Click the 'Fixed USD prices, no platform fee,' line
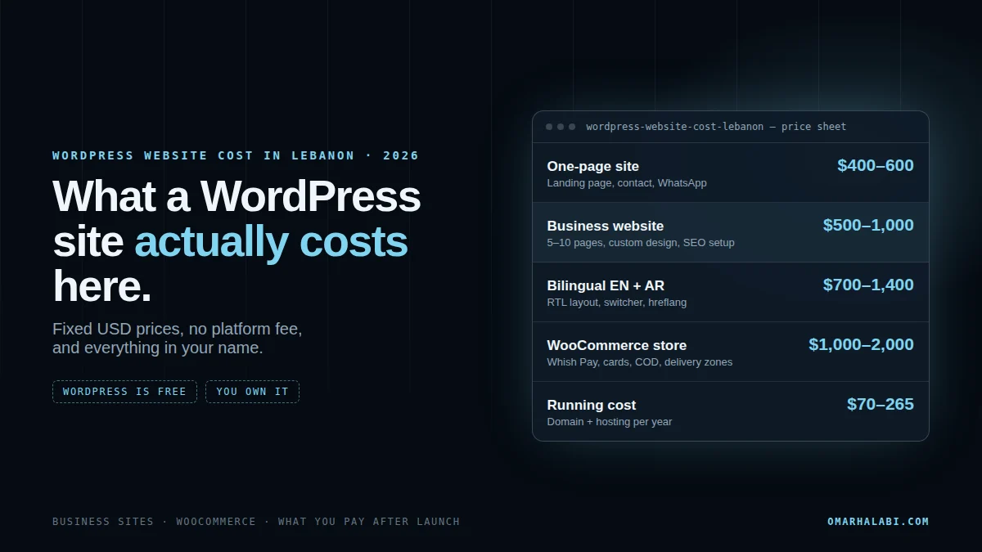The height and width of the screenshot is (552, 982). coord(178,329)
